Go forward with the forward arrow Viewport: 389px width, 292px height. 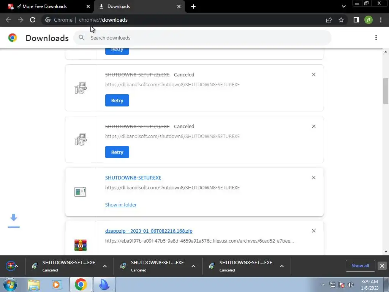21,20
